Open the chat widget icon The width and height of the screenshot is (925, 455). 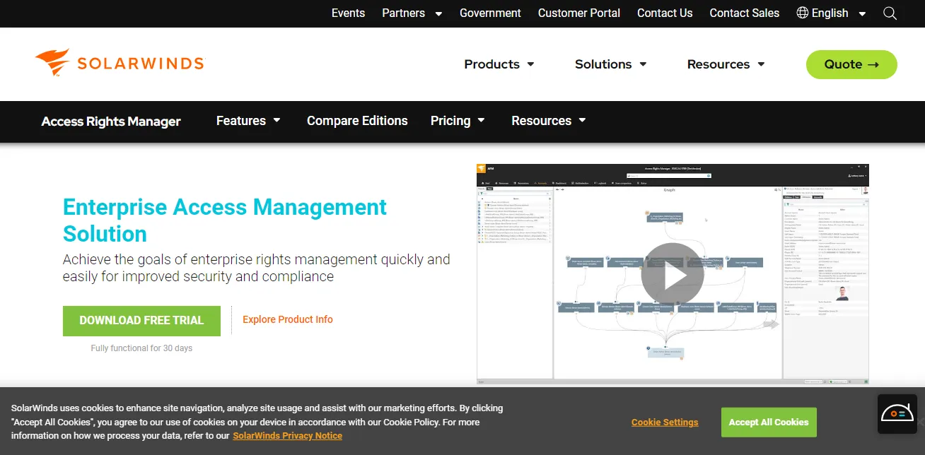click(x=897, y=413)
